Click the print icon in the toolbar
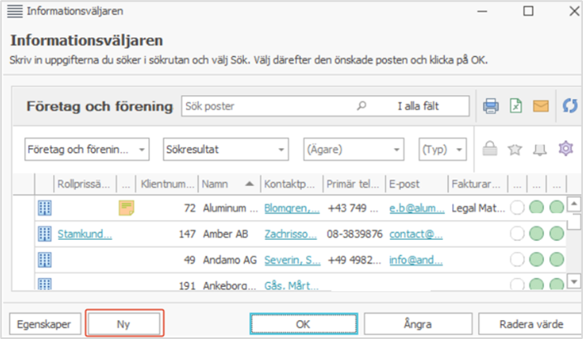The width and height of the screenshot is (583, 339). coord(490,106)
